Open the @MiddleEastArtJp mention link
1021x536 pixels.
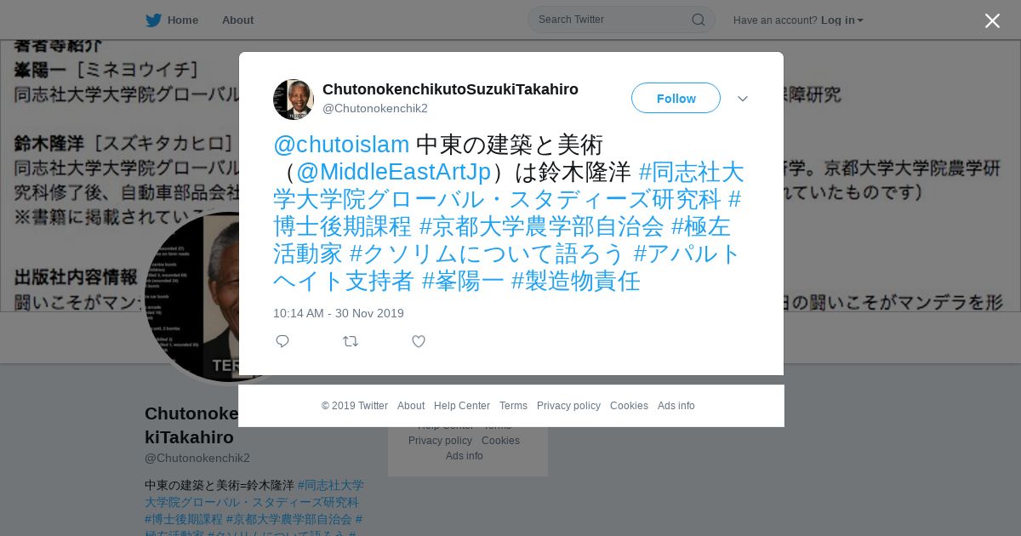[393, 172]
